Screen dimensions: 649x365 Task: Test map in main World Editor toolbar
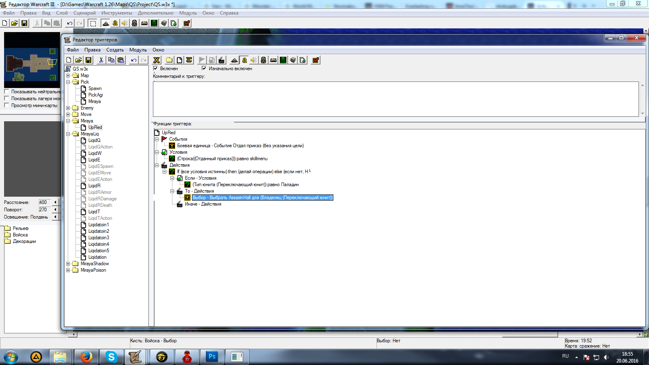[x=187, y=23]
